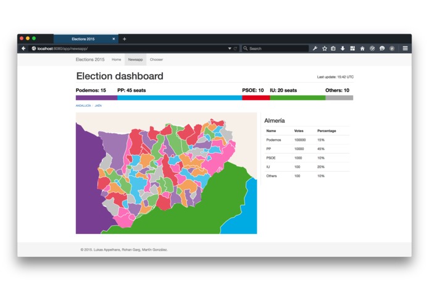The image size is (429, 305).
Task: Click the 'Podemos: 15' seat label
Action: pos(91,90)
